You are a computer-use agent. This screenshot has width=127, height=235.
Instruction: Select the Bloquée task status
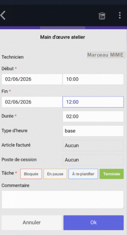[x=31, y=174]
